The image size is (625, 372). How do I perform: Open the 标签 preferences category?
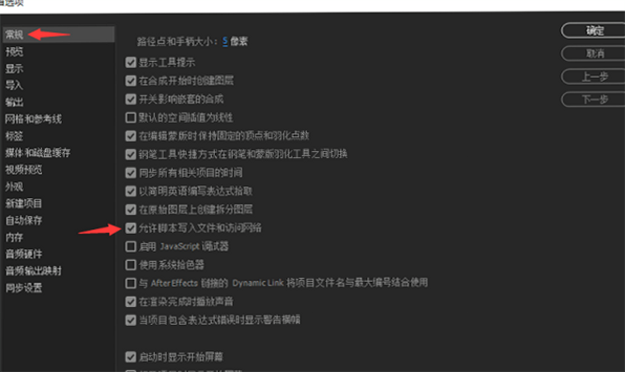[14, 136]
